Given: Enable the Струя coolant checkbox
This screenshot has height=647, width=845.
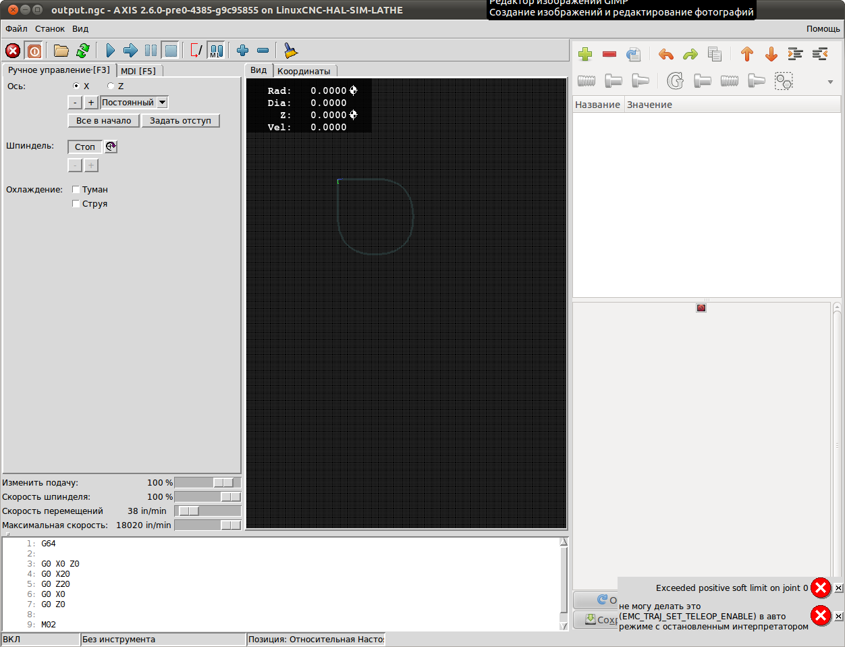Looking at the screenshot, I should point(76,204).
